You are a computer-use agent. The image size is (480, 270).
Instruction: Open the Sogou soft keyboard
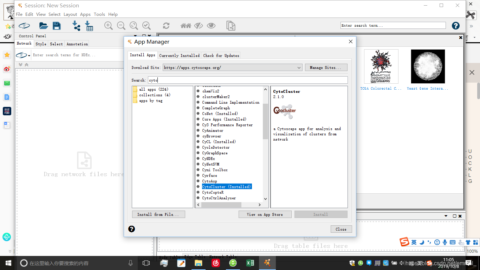pyautogui.click(x=453, y=242)
